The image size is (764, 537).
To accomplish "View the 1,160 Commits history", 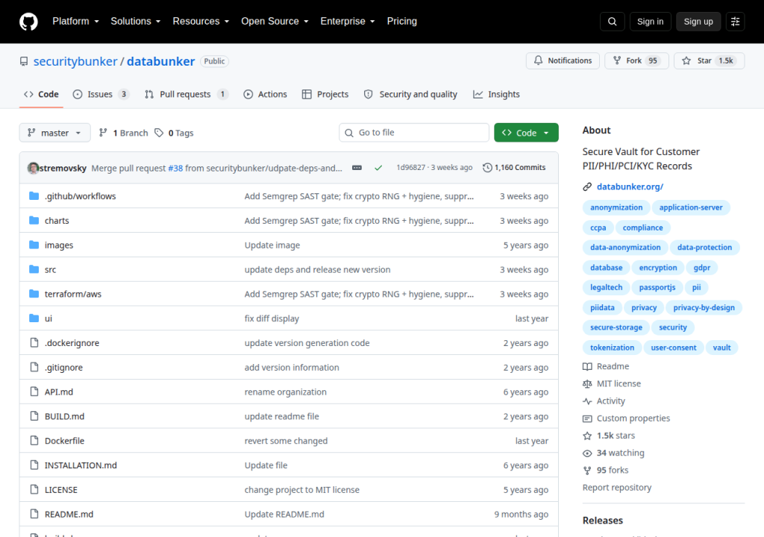I will (514, 168).
